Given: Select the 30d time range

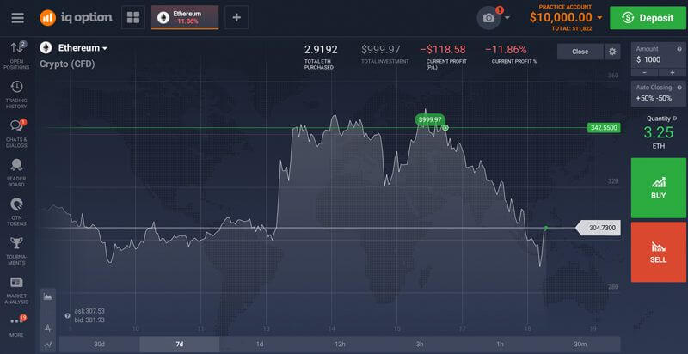Looking at the screenshot, I should [x=99, y=344].
